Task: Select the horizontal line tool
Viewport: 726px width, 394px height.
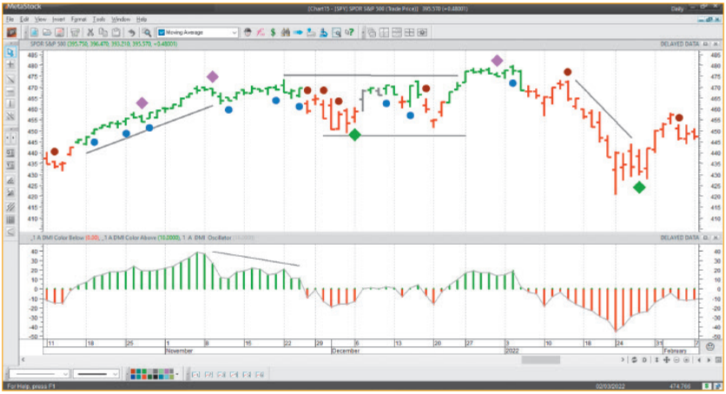Action: point(10,91)
